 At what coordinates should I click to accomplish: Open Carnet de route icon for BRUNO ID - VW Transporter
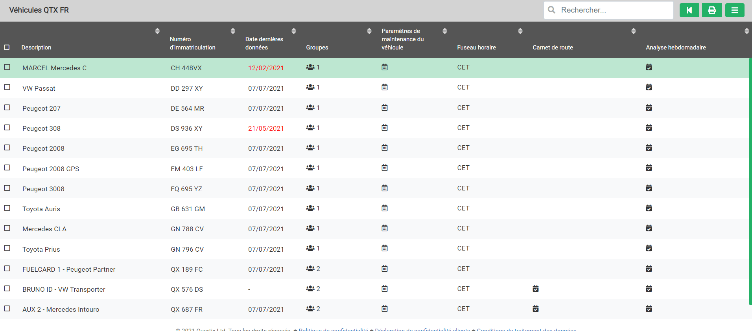pos(536,289)
